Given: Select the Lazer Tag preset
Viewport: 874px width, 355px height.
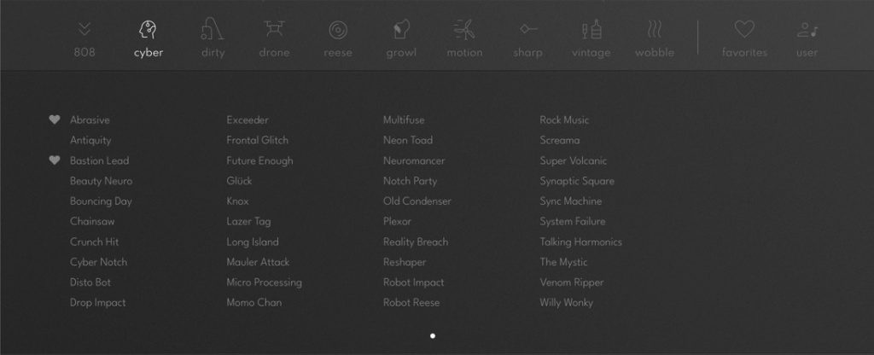Looking at the screenshot, I should pos(248,221).
